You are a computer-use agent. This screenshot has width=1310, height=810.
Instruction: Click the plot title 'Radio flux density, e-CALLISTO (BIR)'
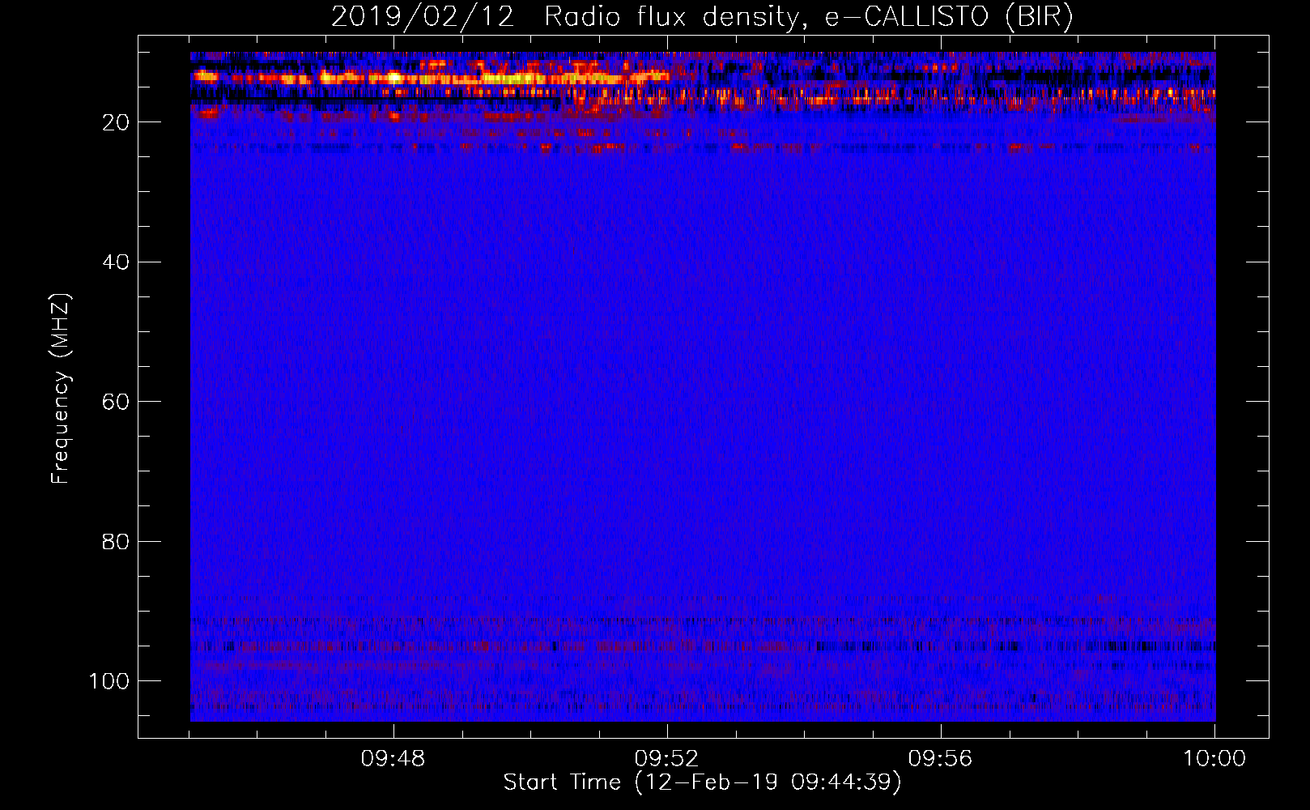[x=809, y=17]
